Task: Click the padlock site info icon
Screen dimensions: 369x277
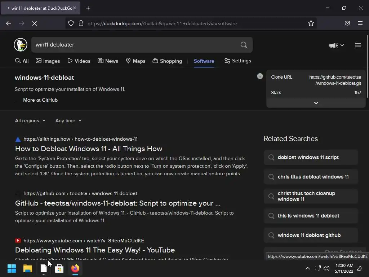Action: point(81,23)
